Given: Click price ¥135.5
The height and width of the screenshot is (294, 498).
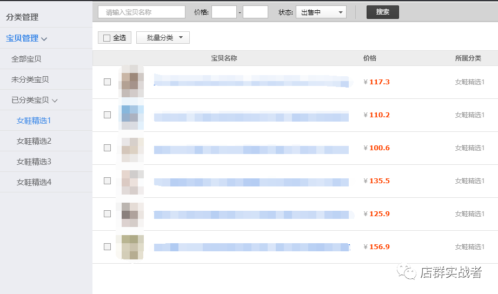Looking at the screenshot, I should (x=377, y=181).
